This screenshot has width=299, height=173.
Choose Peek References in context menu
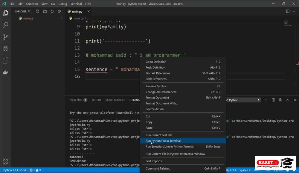(x=183, y=79)
